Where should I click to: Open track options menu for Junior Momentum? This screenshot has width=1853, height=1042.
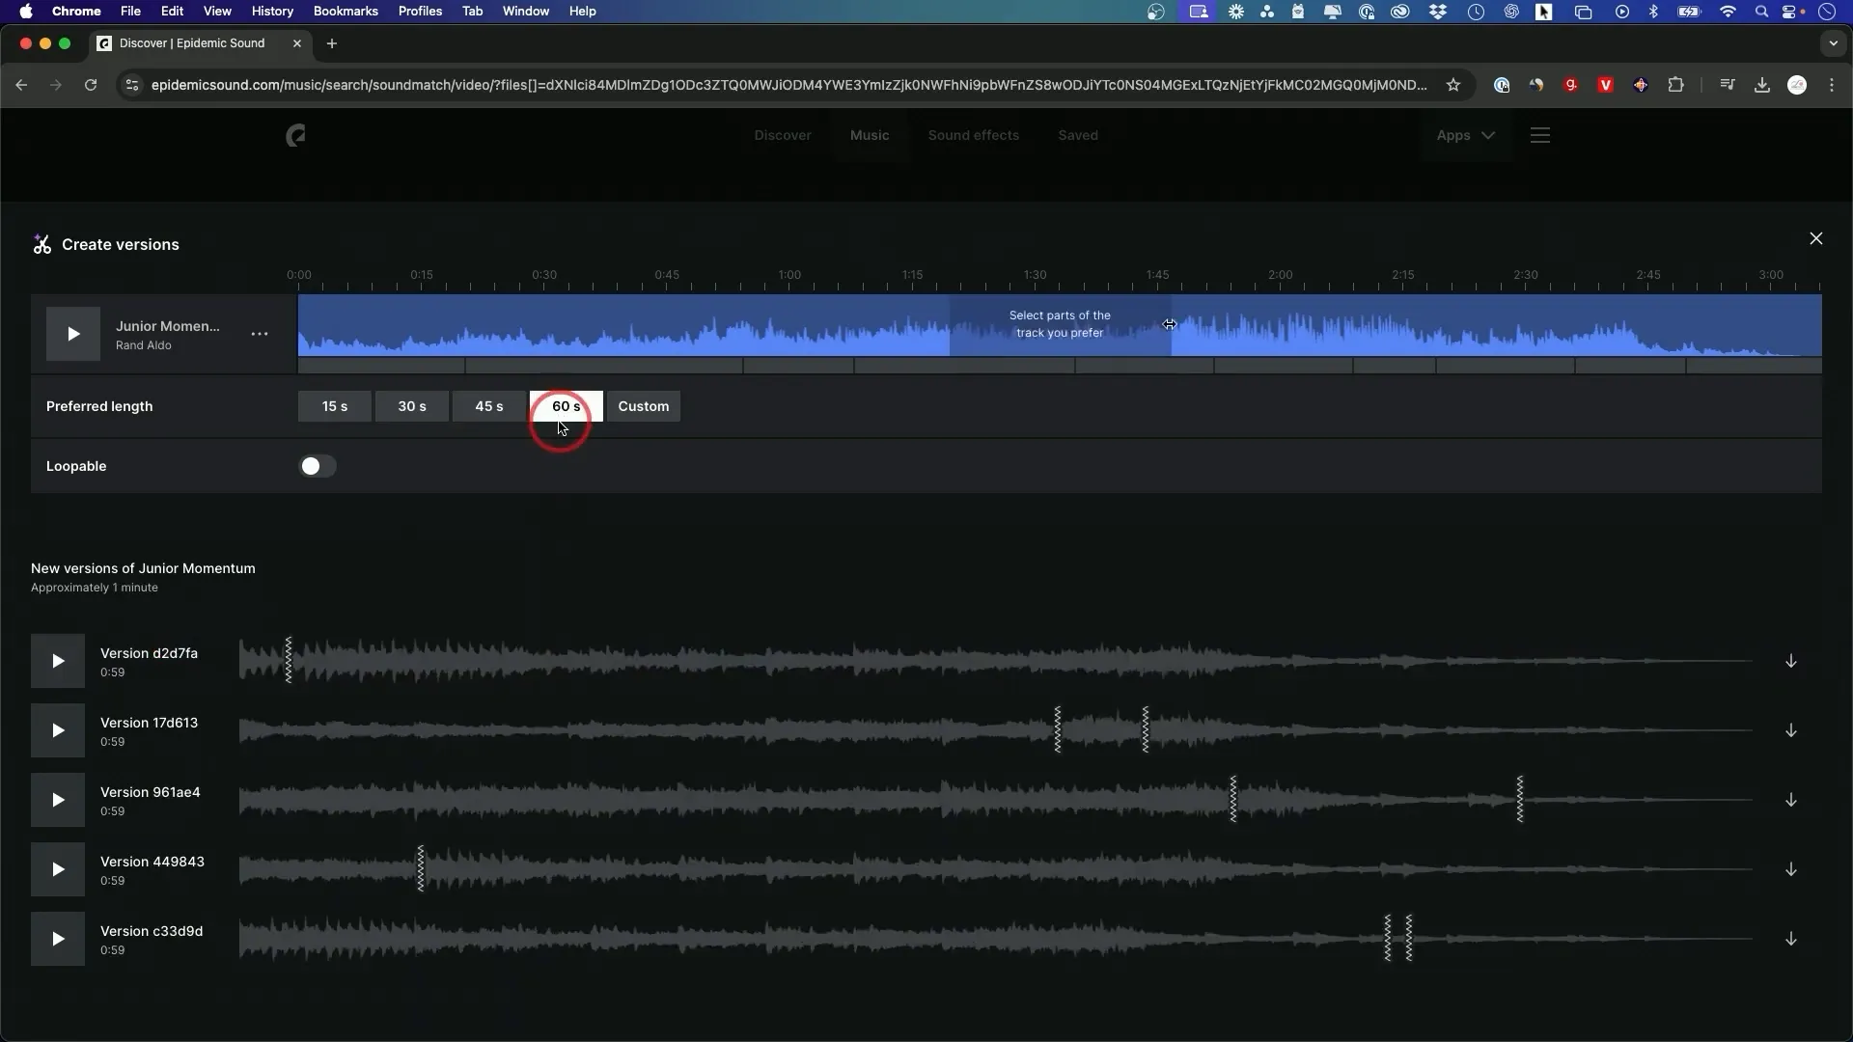point(260,333)
